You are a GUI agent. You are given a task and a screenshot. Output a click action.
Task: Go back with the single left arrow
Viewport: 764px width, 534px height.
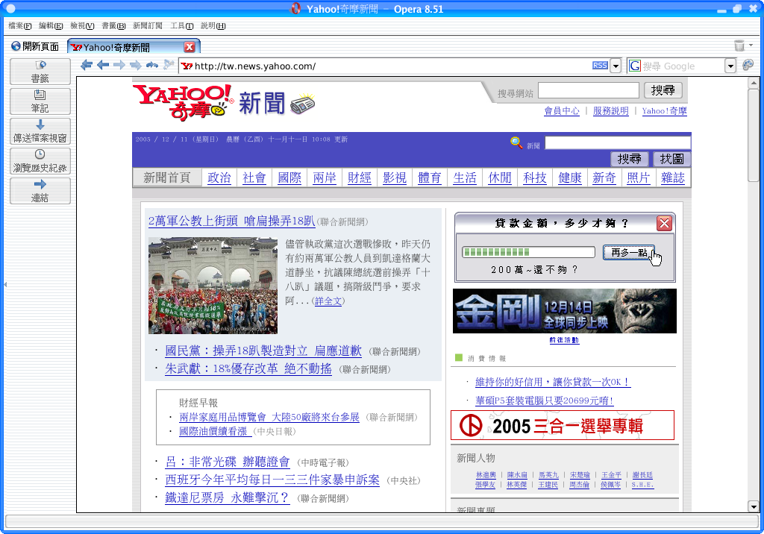[103, 65]
